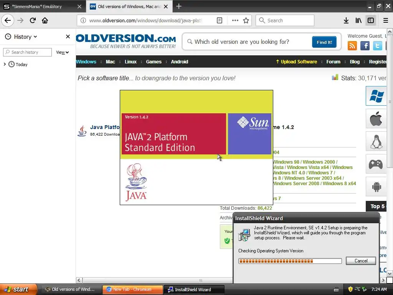
Task: Click the Linux penguin tile
Action: (376, 141)
